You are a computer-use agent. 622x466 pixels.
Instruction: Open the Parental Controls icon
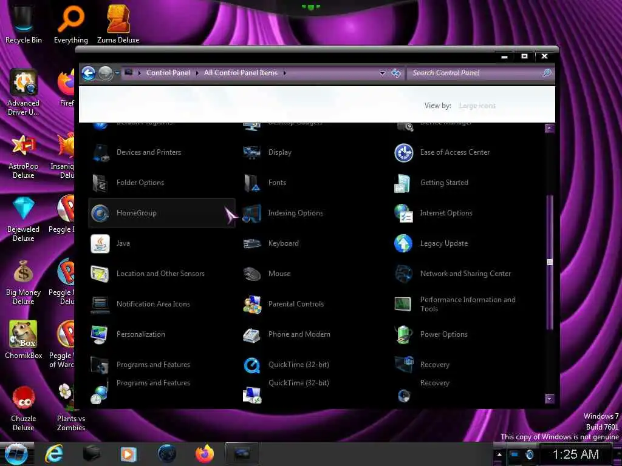pyautogui.click(x=252, y=304)
